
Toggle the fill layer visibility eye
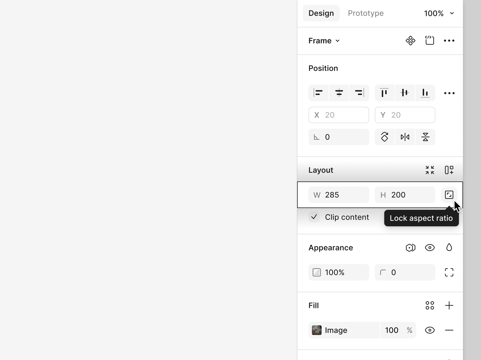coord(430,330)
